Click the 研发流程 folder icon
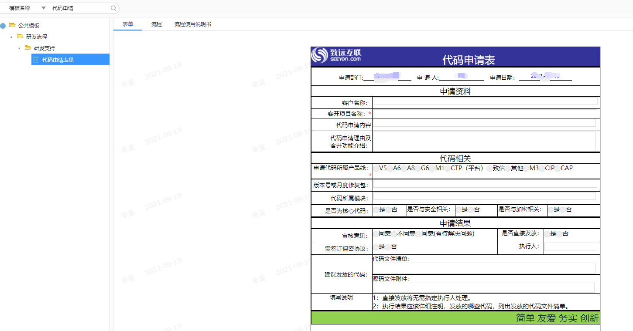The image size is (633, 331). coord(20,37)
